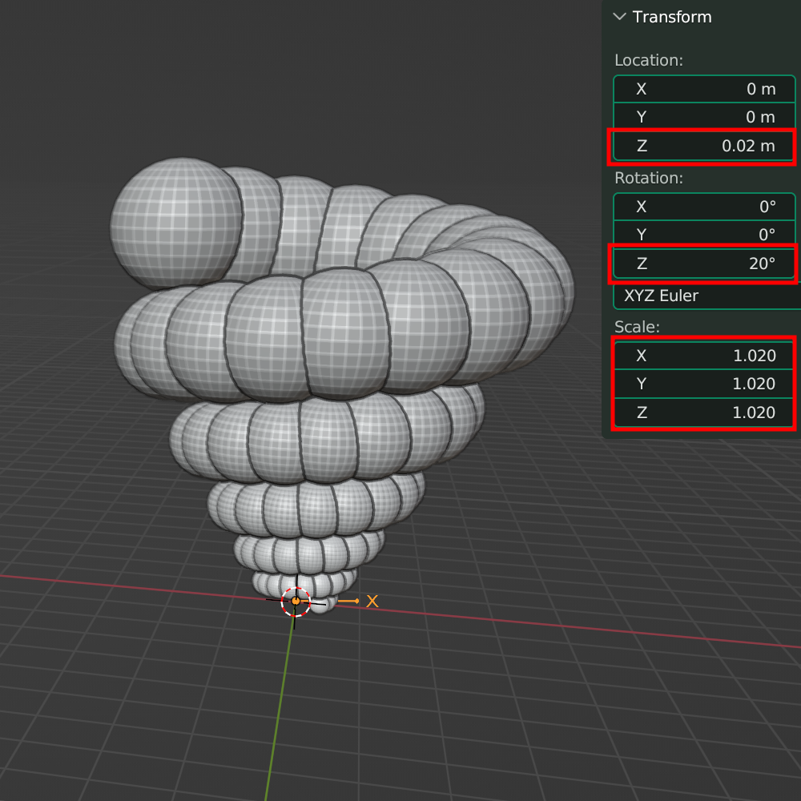The width and height of the screenshot is (801, 801).
Task: Click the Location Y field
Action: (704, 117)
